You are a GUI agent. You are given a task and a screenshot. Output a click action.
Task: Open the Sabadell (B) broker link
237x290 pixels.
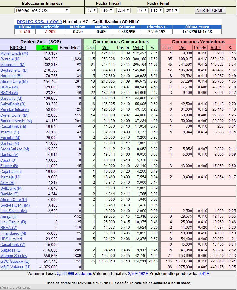(x=11, y=250)
